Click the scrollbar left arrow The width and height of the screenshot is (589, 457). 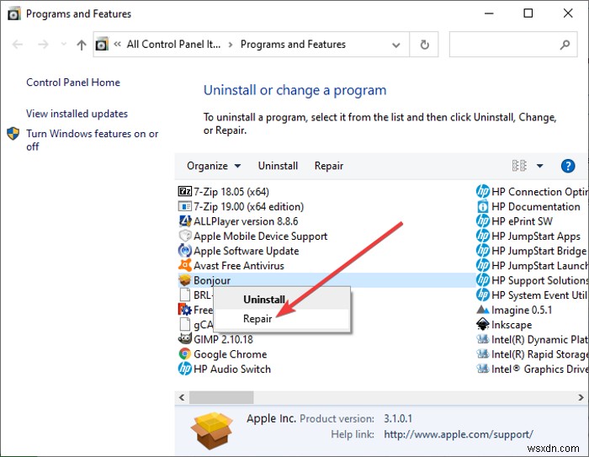pos(182,397)
